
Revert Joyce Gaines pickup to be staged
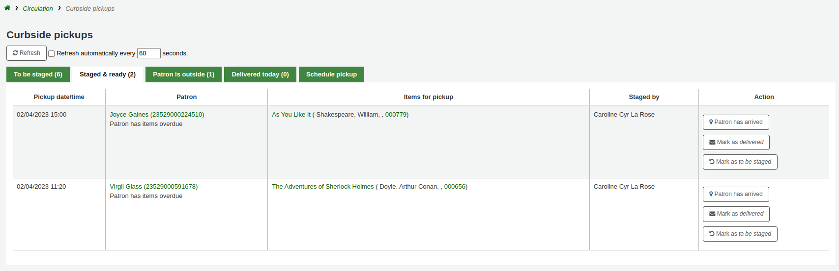pyautogui.click(x=740, y=162)
